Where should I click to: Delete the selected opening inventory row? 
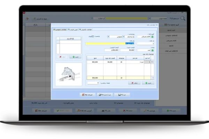tap(134, 83)
